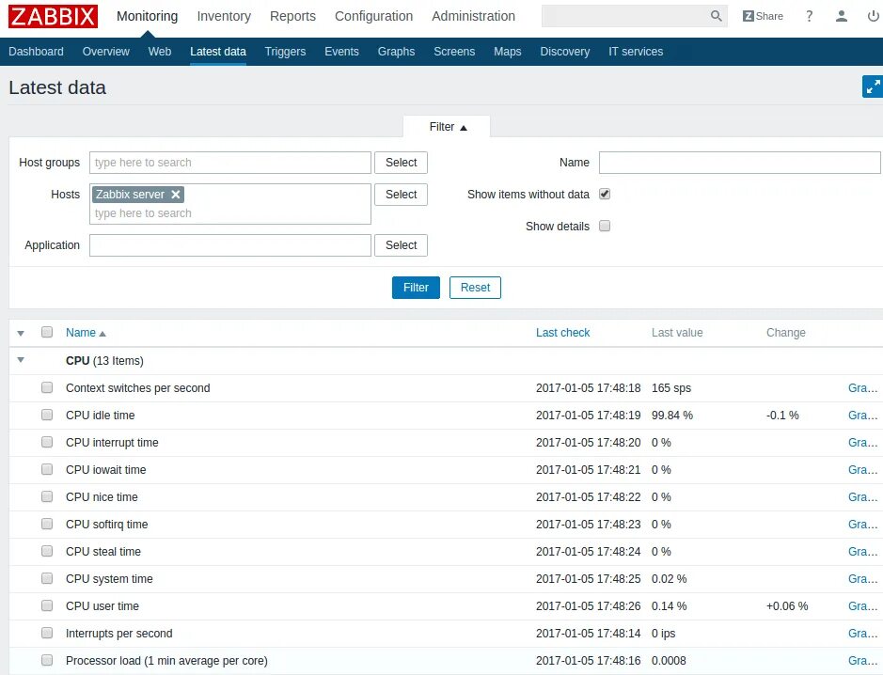Go to Dashboard tab
This screenshot has height=675, width=883.
36,51
